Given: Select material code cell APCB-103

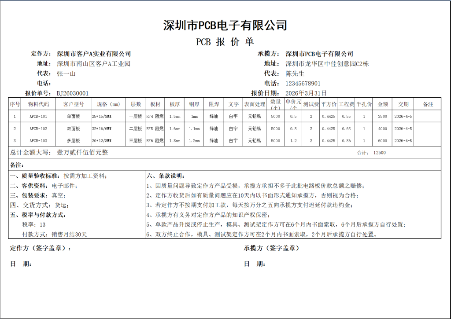Looking at the screenshot, I should pyautogui.click(x=38, y=141).
